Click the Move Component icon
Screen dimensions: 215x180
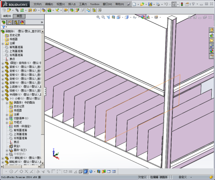point(35,10)
